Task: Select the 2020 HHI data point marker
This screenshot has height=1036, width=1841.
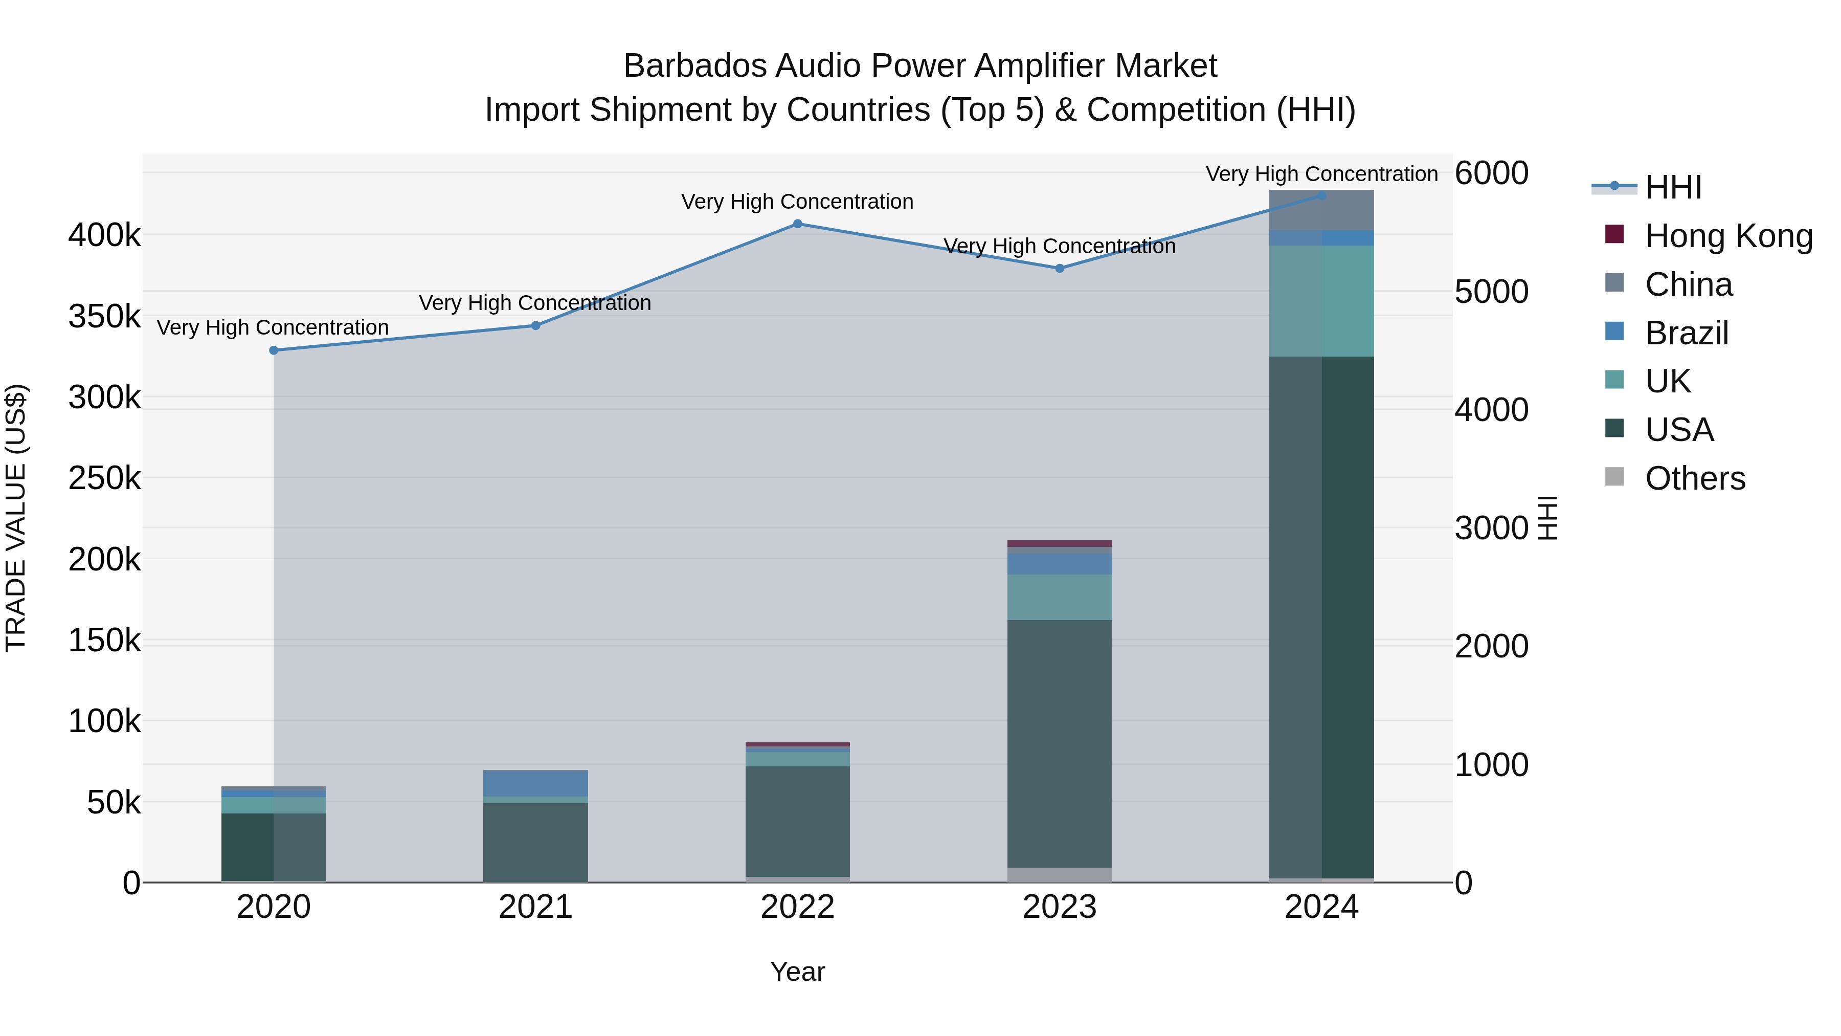Action: click(x=274, y=350)
